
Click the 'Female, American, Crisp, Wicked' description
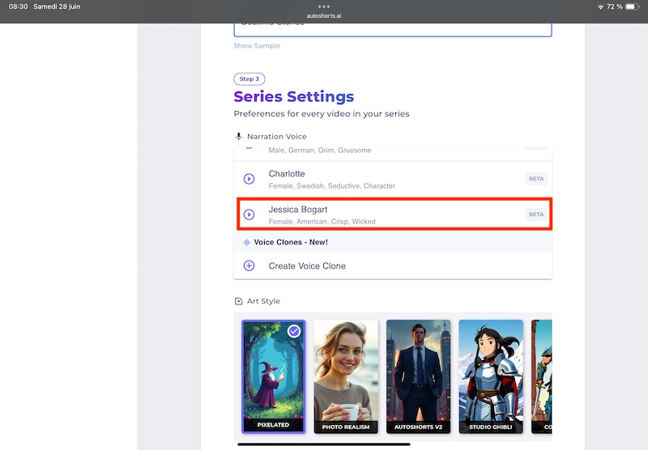pyautogui.click(x=322, y=222)
